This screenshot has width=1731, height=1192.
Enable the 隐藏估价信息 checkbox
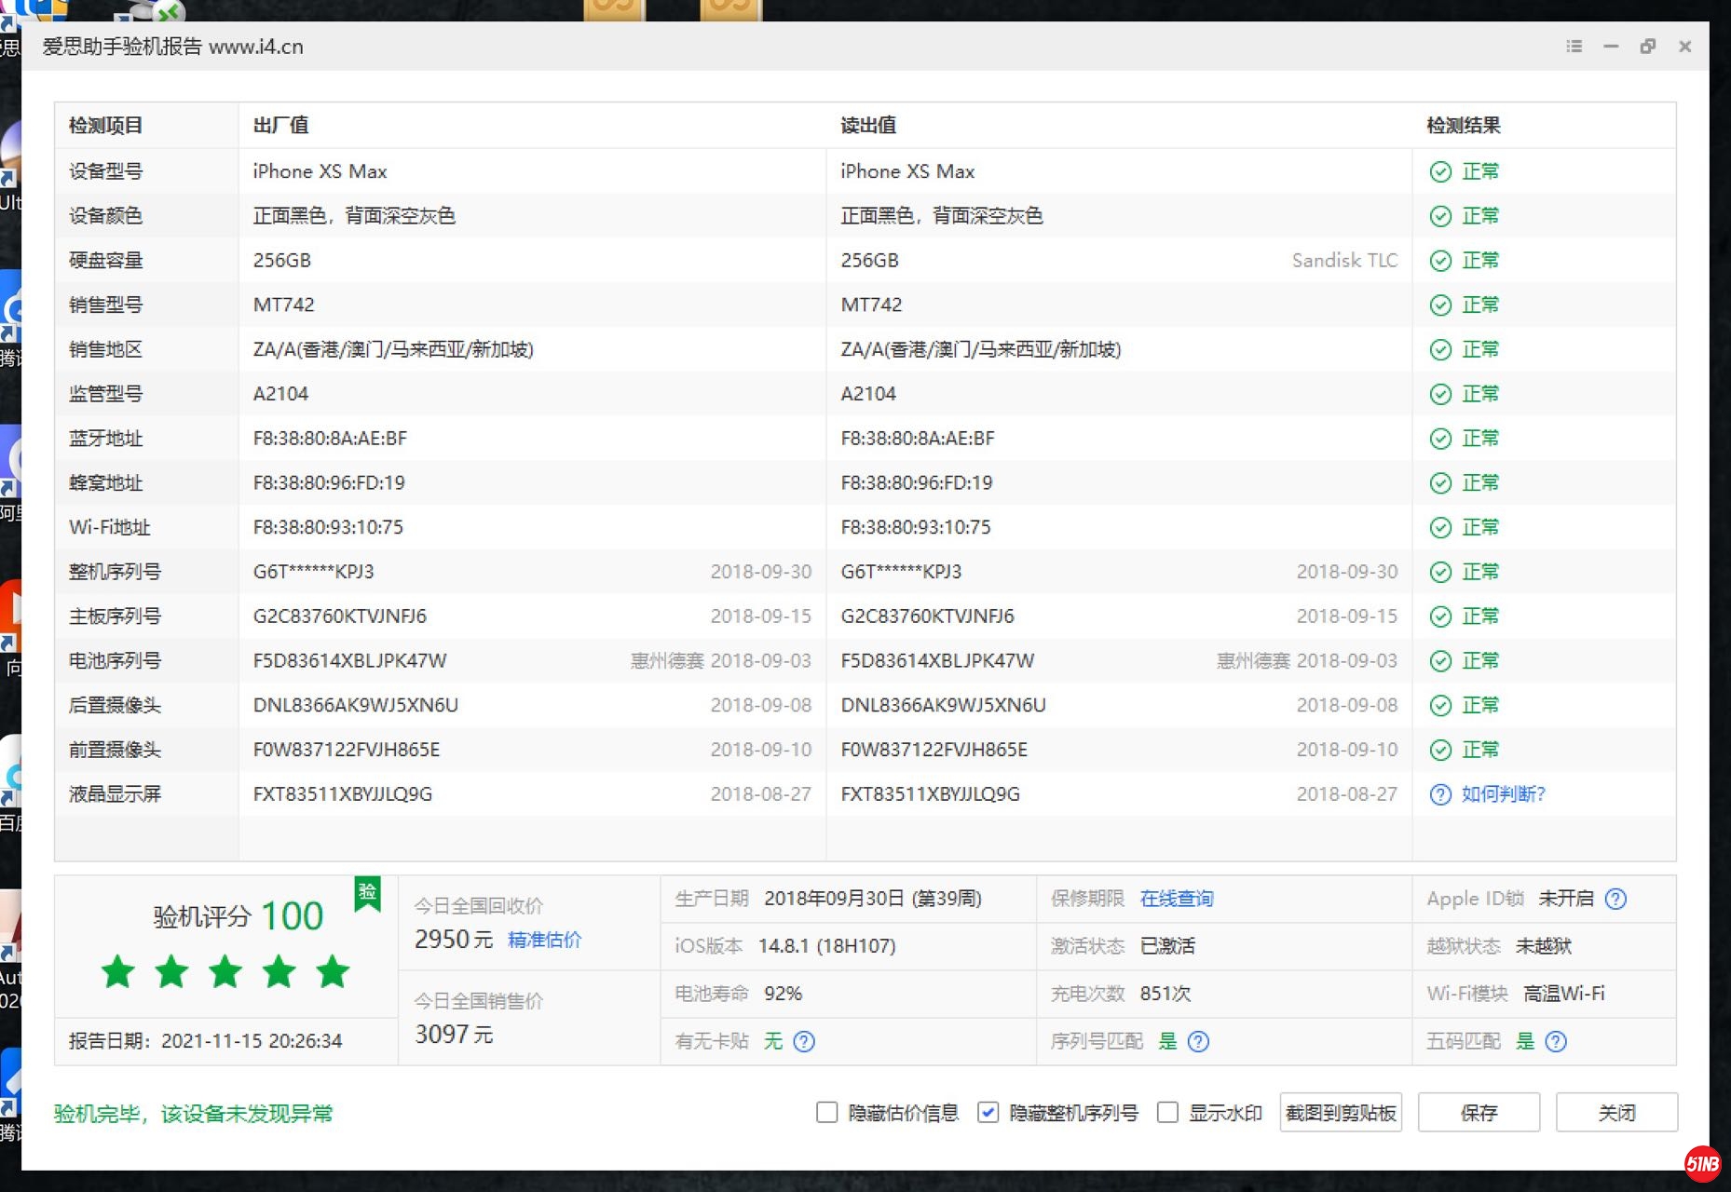pos(826,1113)
